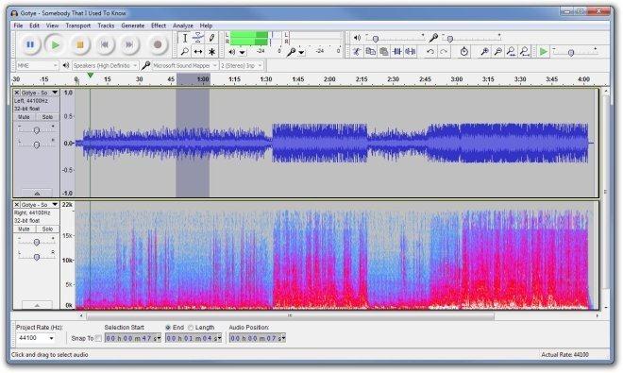This screenshot has height=373, width=623.
Task: Select the End radio button
Action: tap(168, 328)
